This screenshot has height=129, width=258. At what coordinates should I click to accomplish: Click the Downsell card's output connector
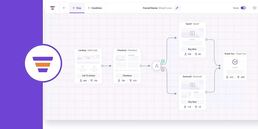(206, 92)
